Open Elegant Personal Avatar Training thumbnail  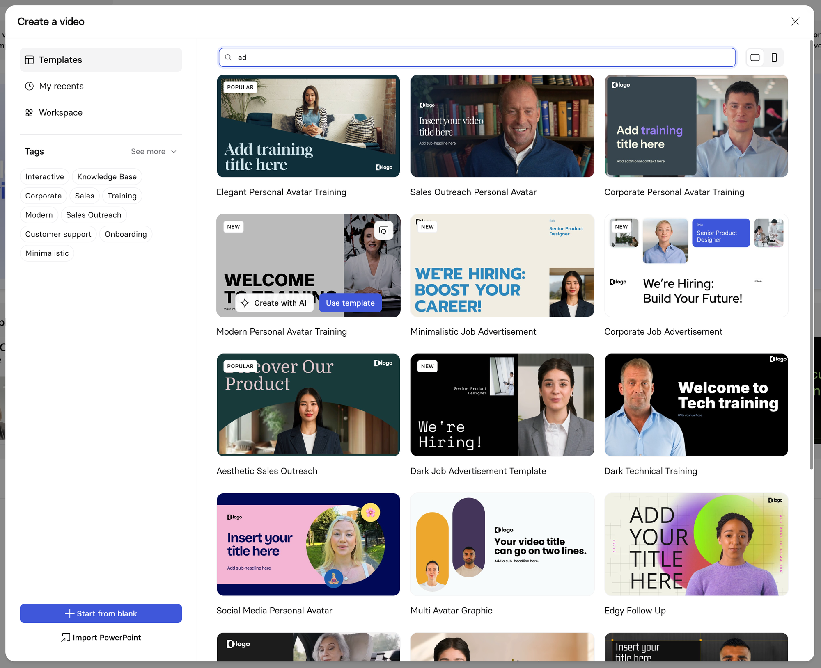click(308, 126)
